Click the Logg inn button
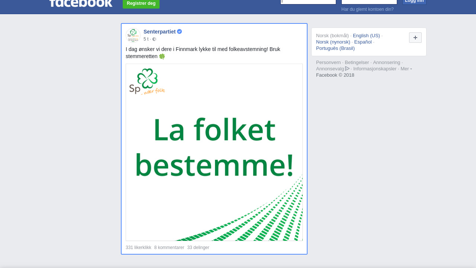Image resolution: width=476 pixels, height=268 pixels. tap(414, 1)
